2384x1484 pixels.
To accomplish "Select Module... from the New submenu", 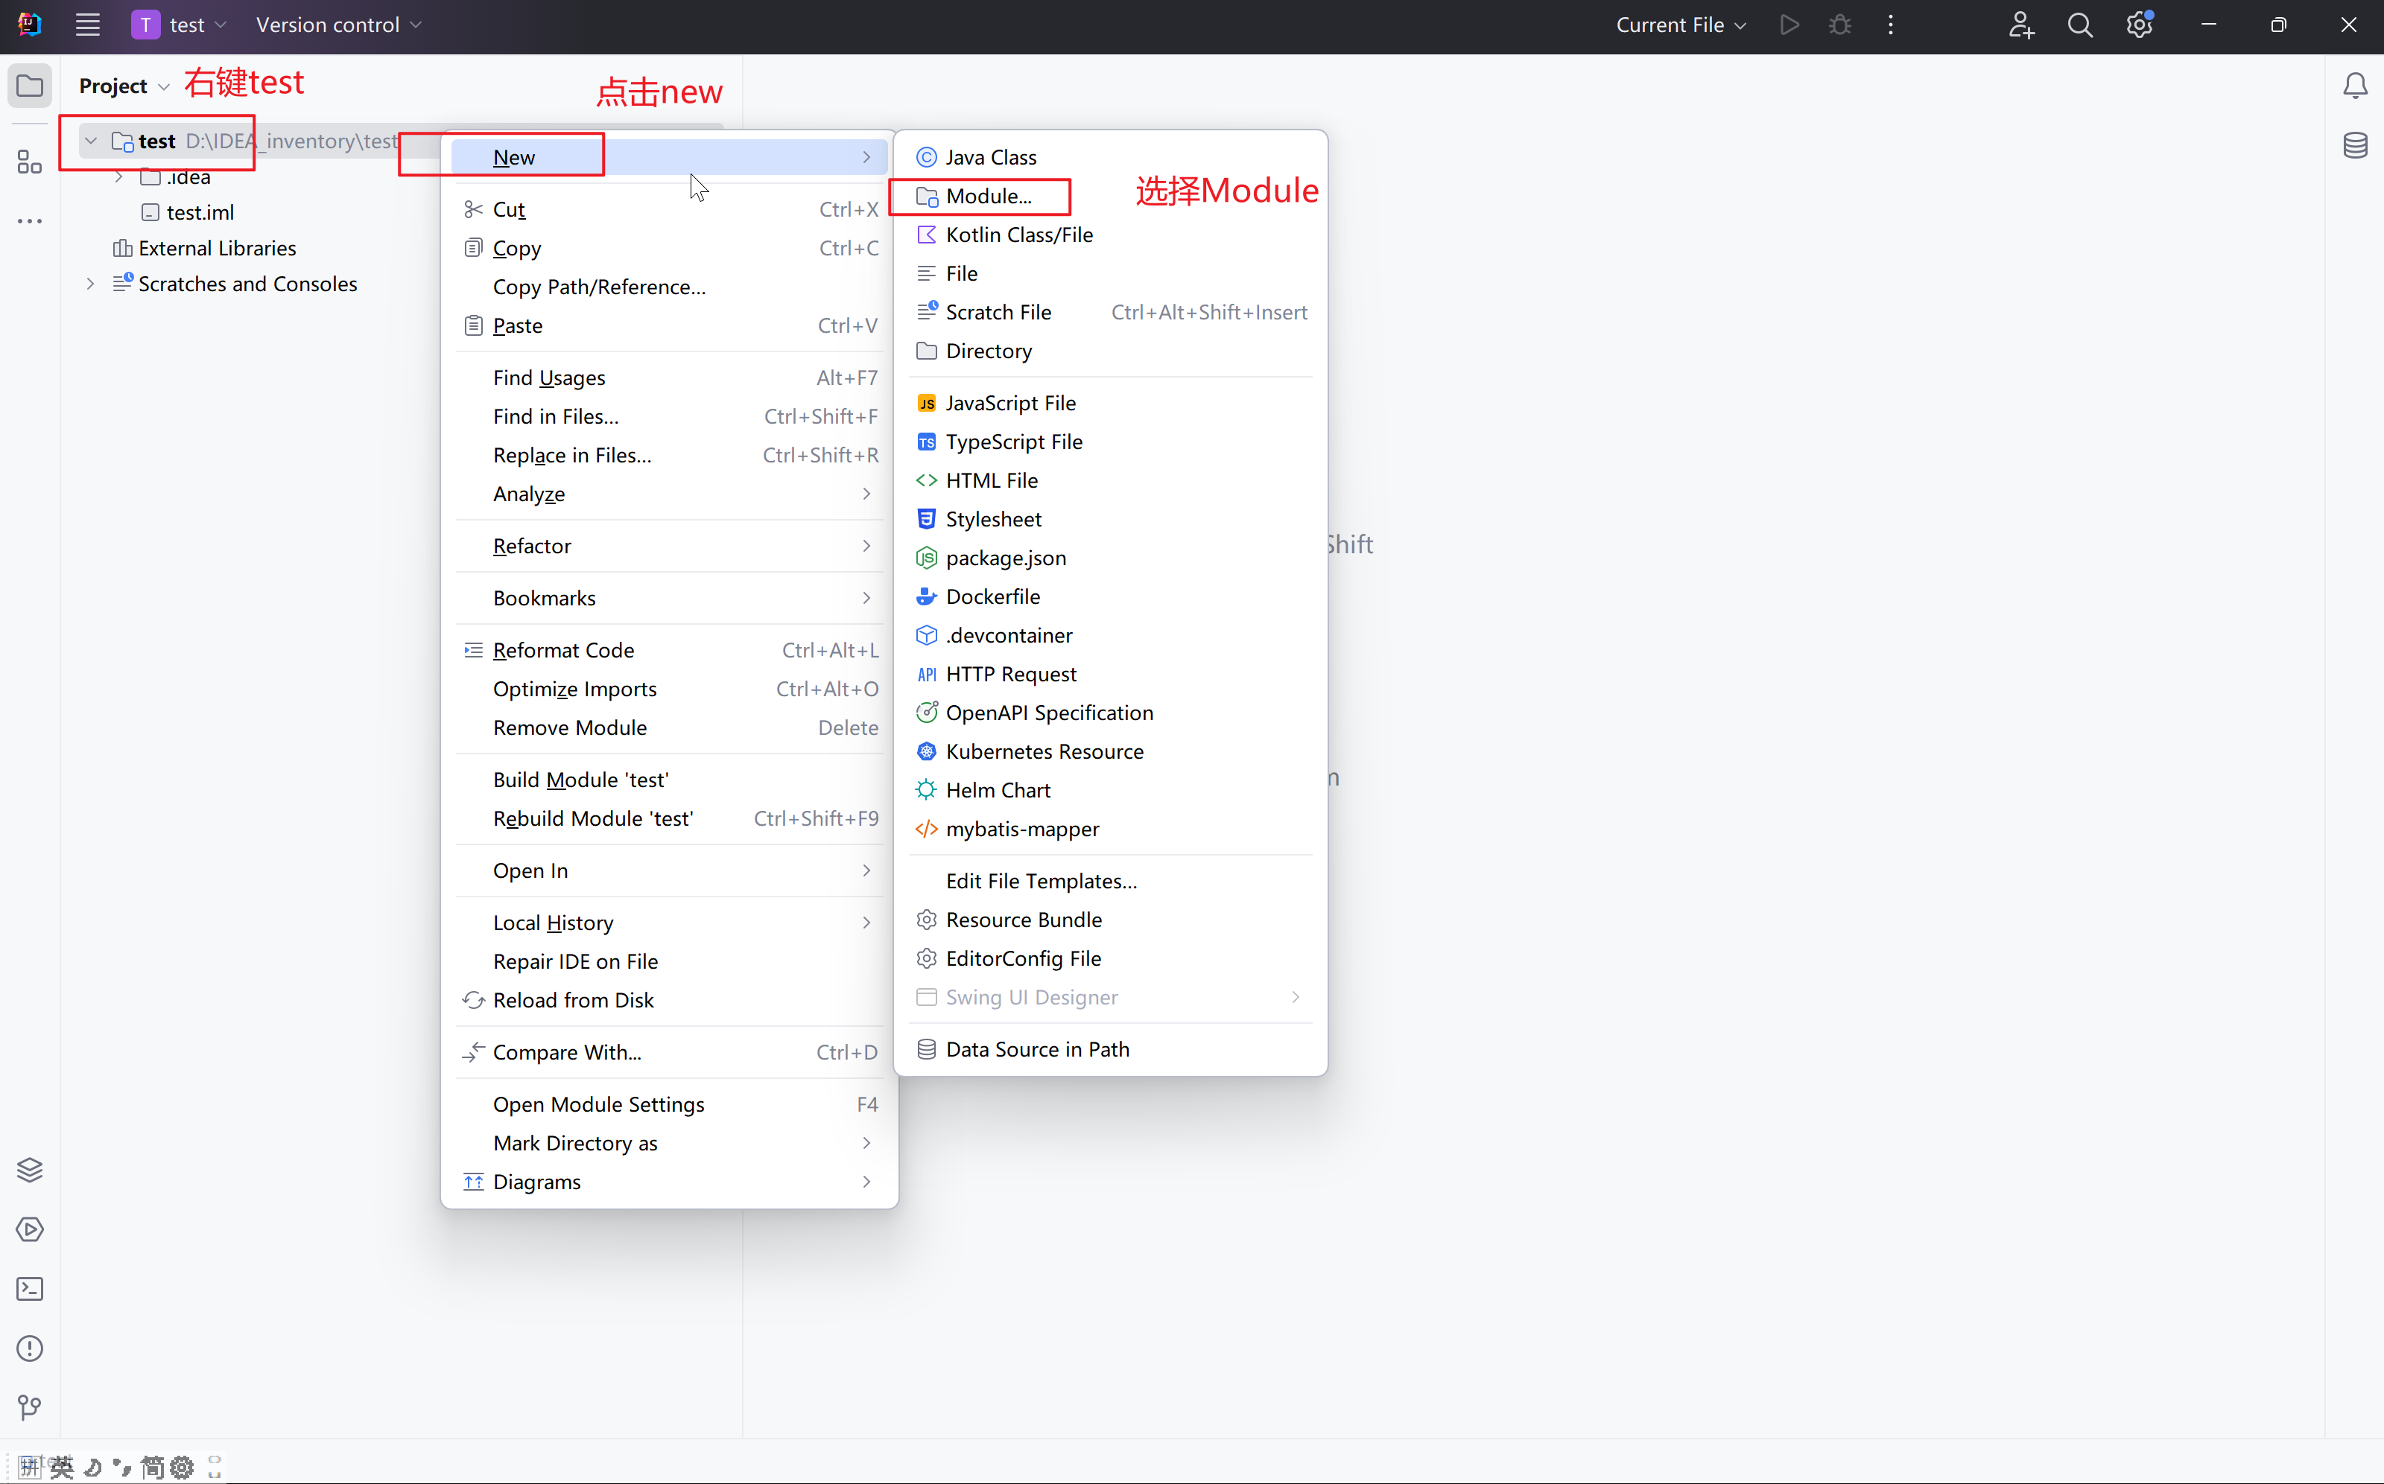I will pos(988,197).
